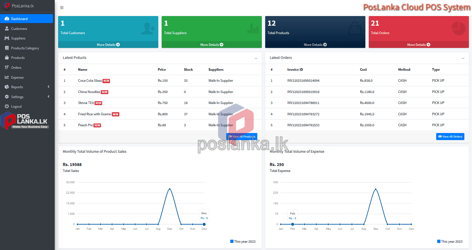The width and height of the screenshot is (472, 250).
Task: Collapse the Latest Orders panel
Action: click(463, 58)
